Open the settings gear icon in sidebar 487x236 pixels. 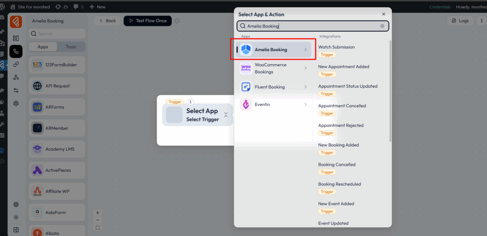pyautogui.click(x=16, y=103)
